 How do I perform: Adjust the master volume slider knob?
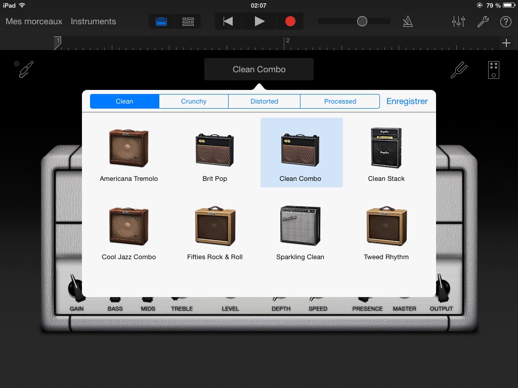(362, 21)
